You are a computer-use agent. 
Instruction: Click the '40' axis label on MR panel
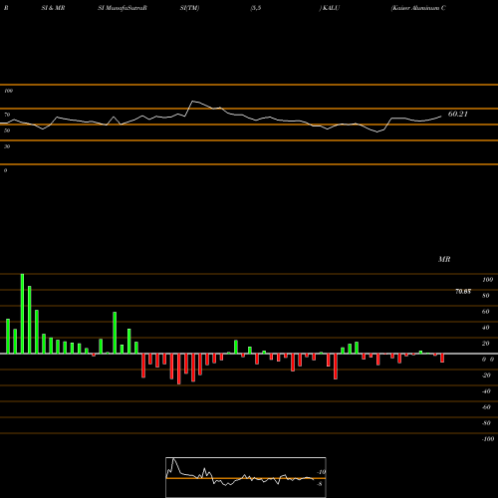click(486, 328)
